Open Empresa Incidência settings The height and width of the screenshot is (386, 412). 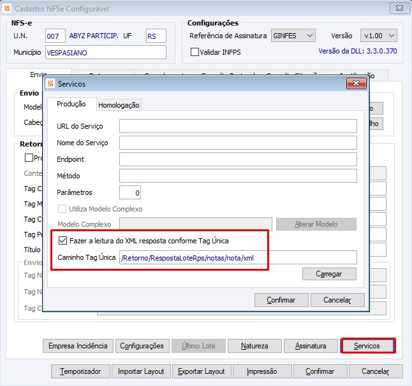pos(78,346)
